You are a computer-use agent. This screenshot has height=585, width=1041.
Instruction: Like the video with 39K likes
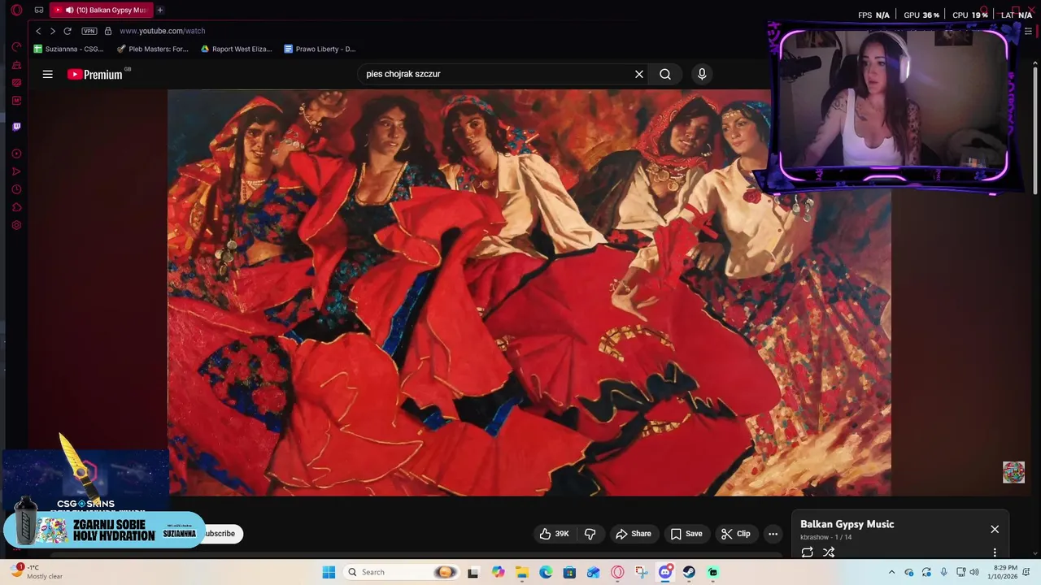pos(554,534)
